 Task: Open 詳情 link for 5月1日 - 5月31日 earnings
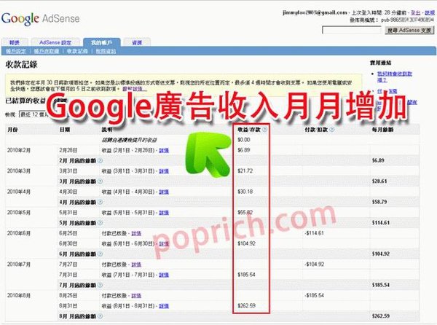(164, 213)
